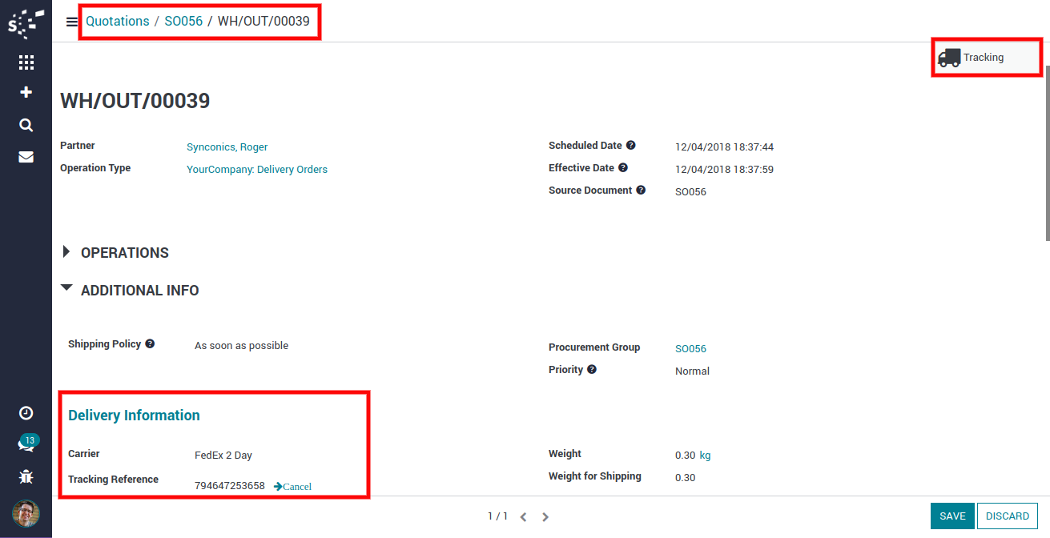
Task: Click the help icon next to Scheduled Date
Action: coord(630,146)
